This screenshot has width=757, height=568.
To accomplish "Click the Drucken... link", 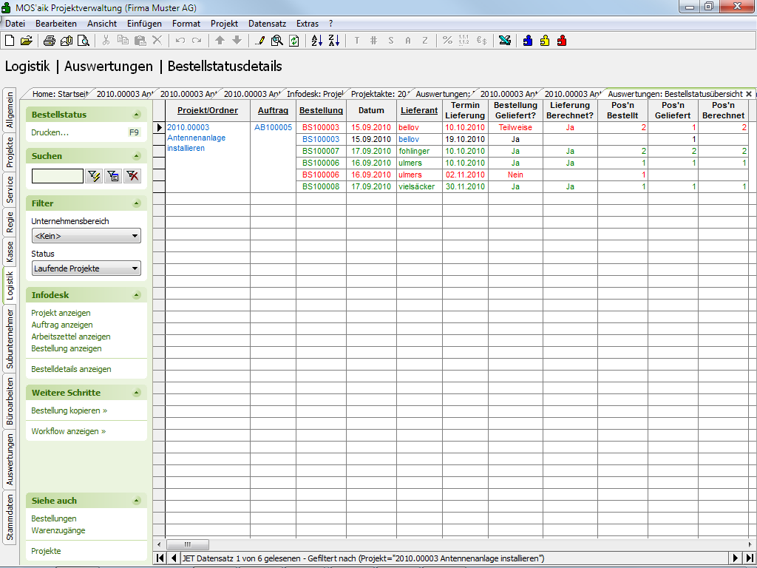I will click(x=50, y=132).
